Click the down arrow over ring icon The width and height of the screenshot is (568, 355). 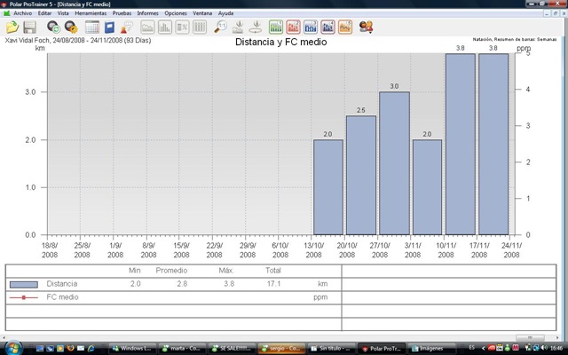(x=256, y=28)
